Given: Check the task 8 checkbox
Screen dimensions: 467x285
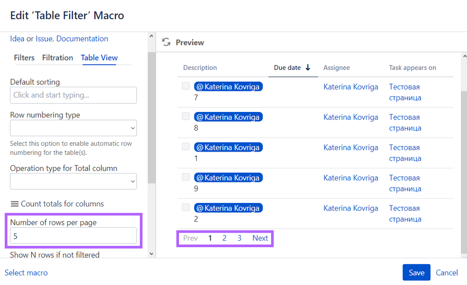Looking at the screenshot, I should [x=186, y=117].
